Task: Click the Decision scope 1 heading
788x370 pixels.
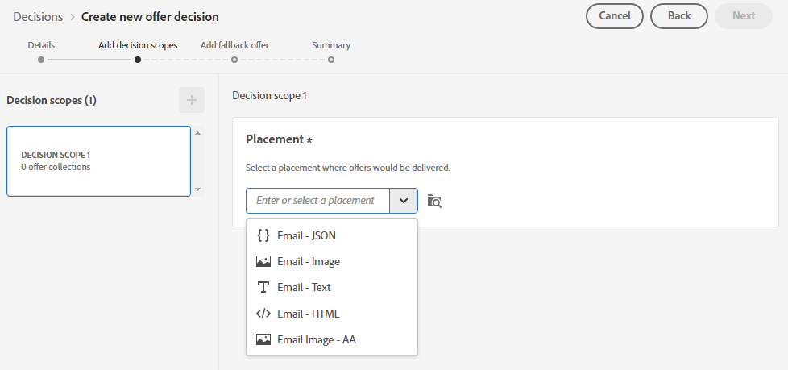Action: [x=269, y=95]
